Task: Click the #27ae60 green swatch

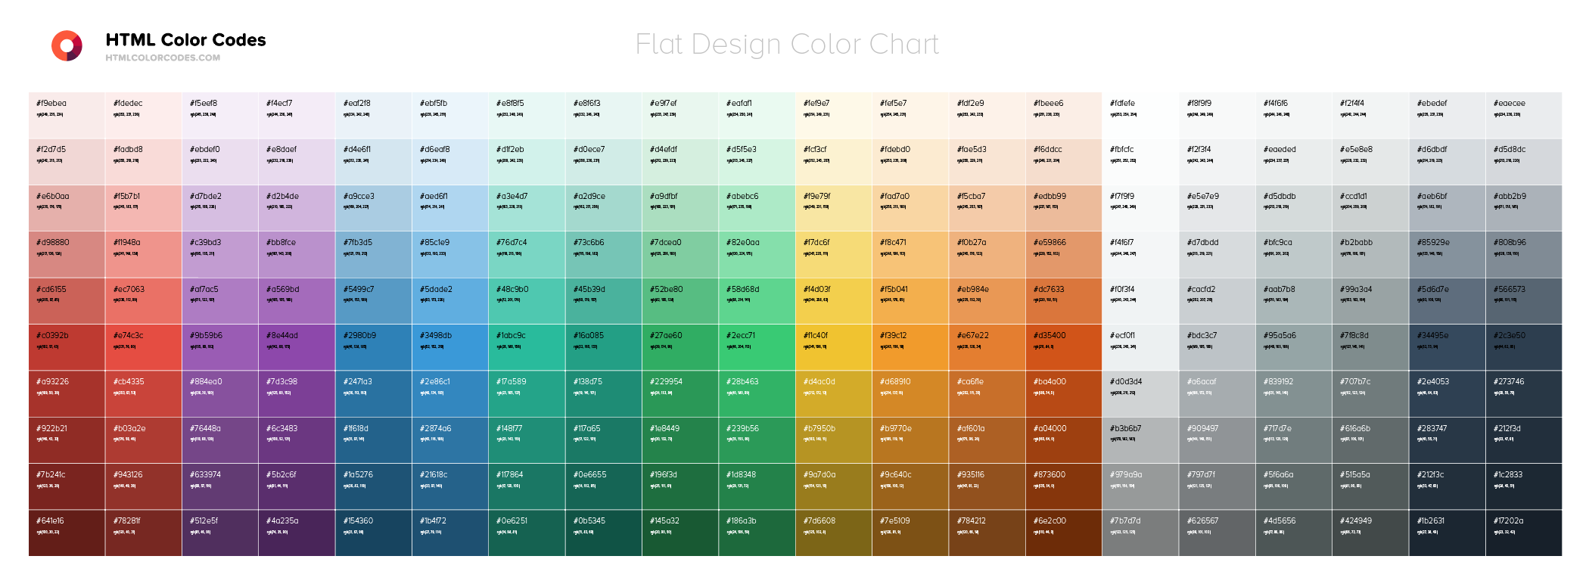Action: [x=680, y=347]
